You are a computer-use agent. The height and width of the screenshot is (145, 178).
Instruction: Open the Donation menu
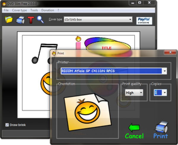48,10
